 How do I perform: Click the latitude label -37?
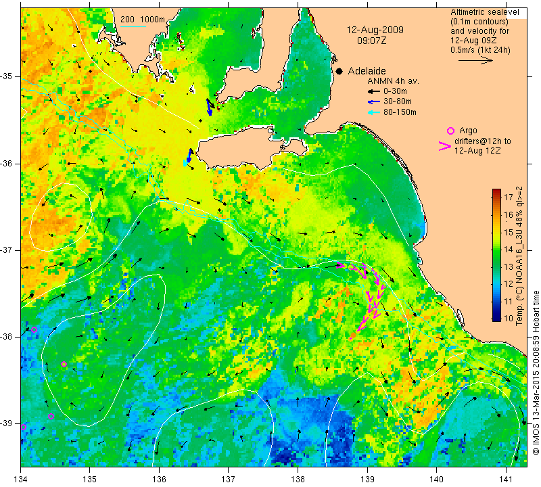(x=7, y=250)
